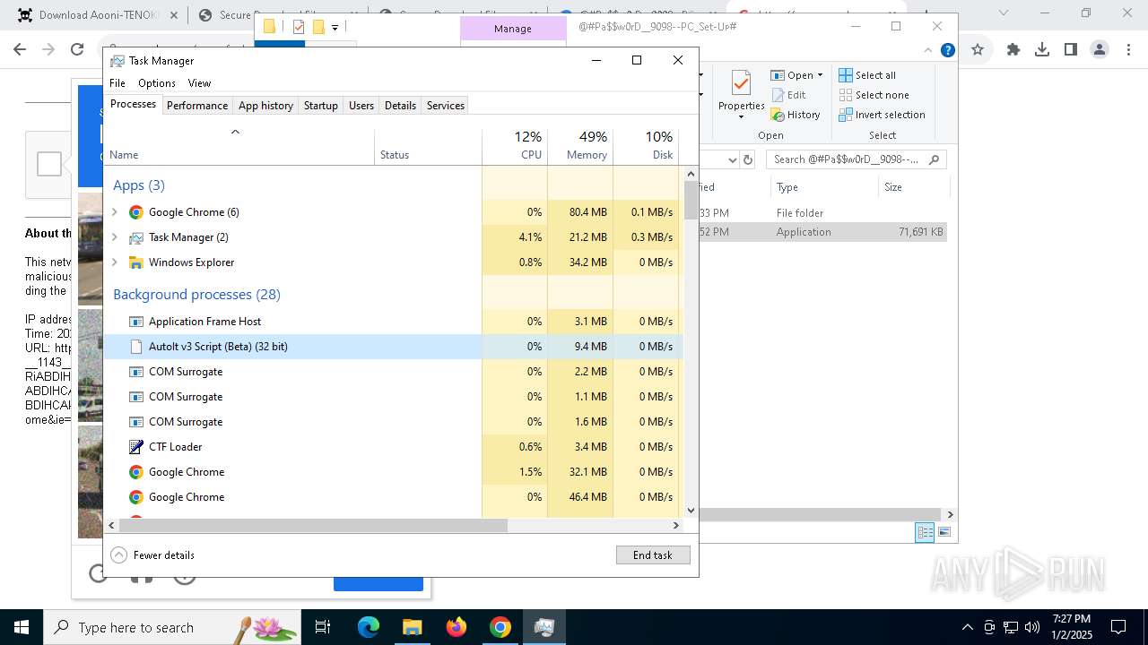The image size is (1148, 645).
Task: Toggle the checkbox on the web page
Action: [x=49, y=164]
